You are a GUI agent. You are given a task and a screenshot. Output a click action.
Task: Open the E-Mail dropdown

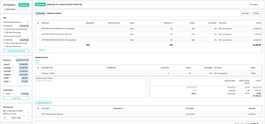[x=246, y=13]
